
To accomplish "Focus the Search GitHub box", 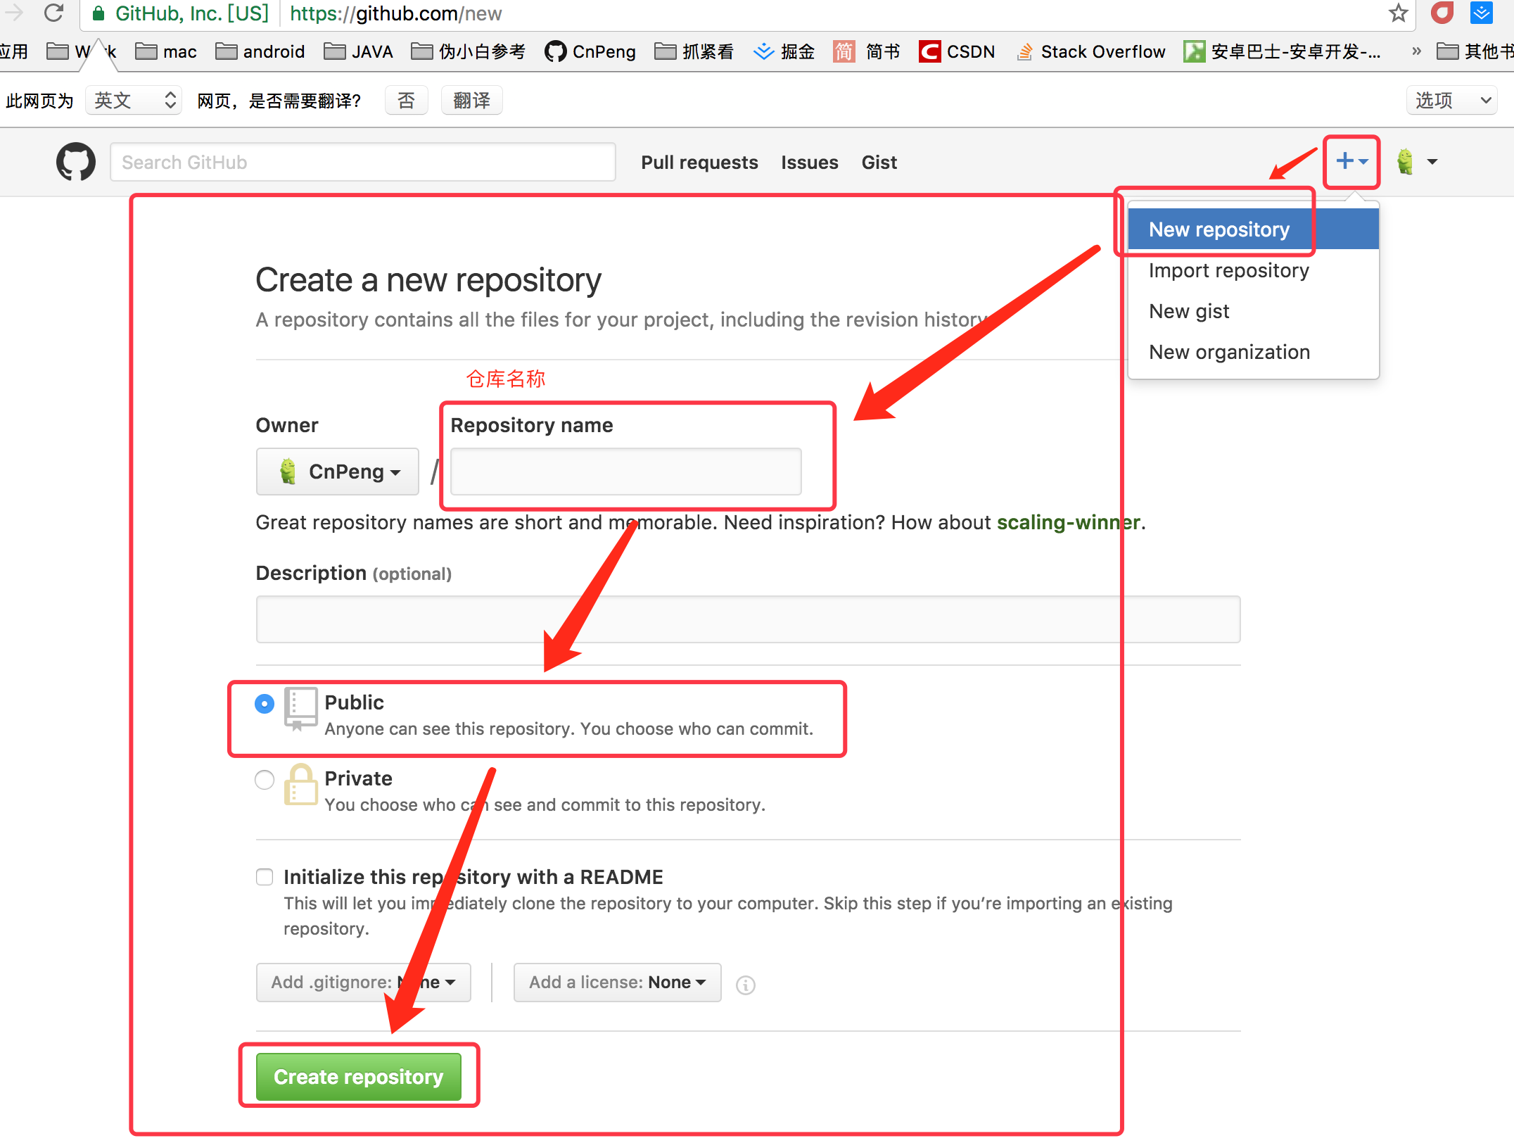I will point(363,163).
